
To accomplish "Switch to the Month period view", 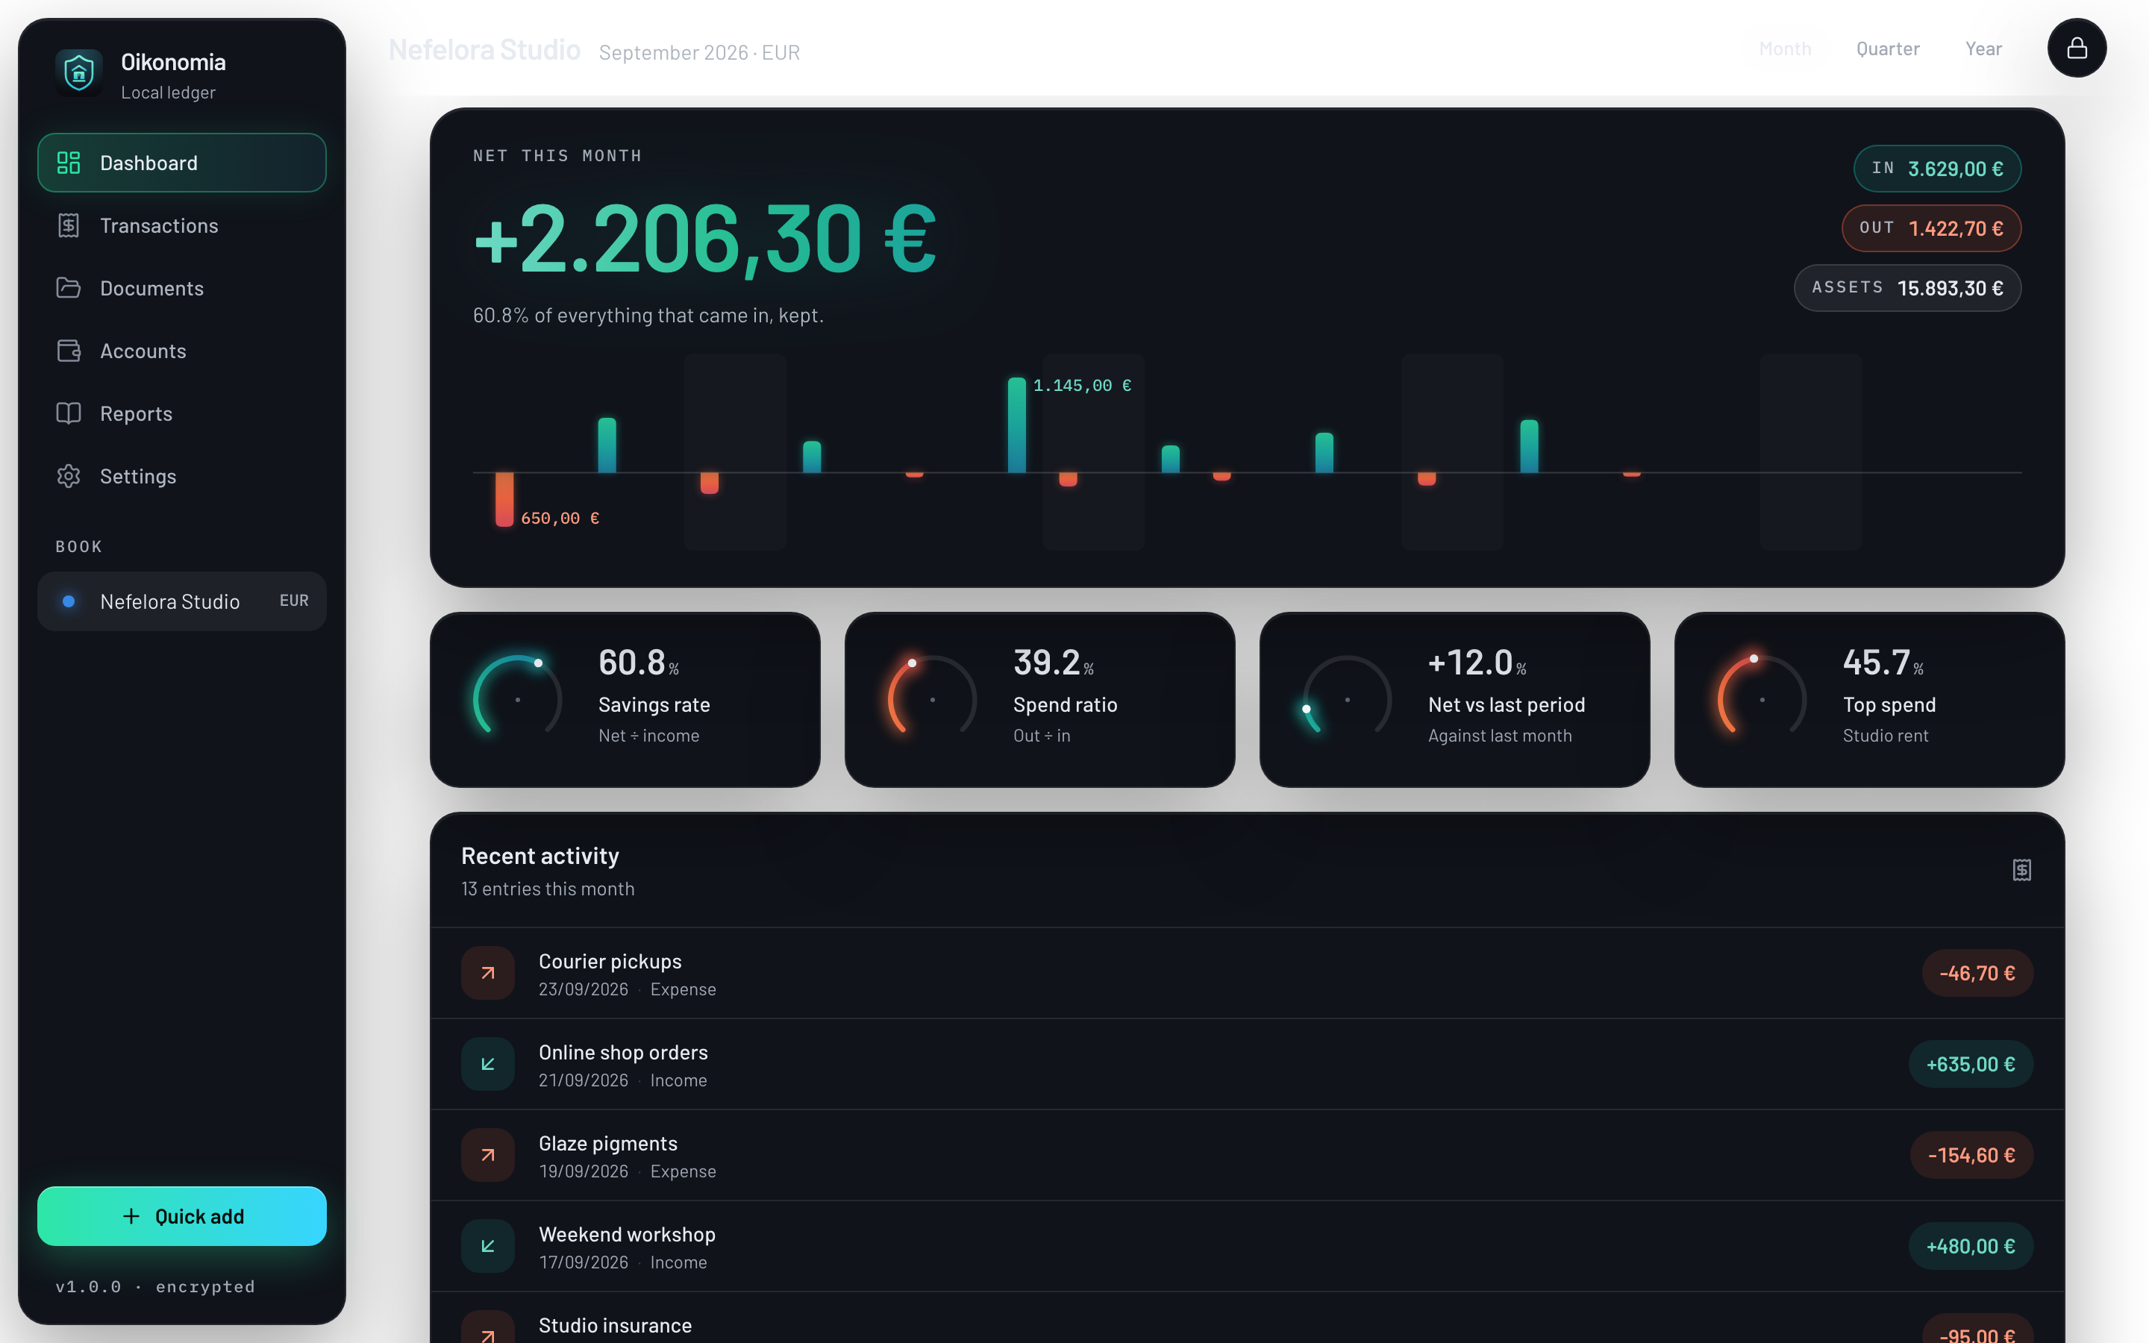I will point(1785,48).
